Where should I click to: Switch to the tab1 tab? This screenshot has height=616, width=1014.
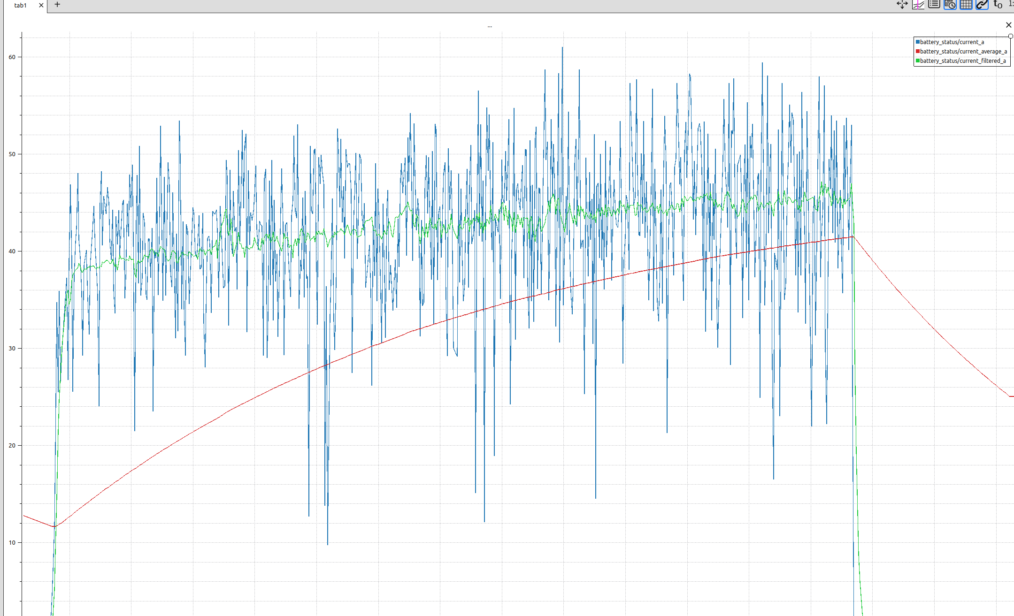point(21,6)
